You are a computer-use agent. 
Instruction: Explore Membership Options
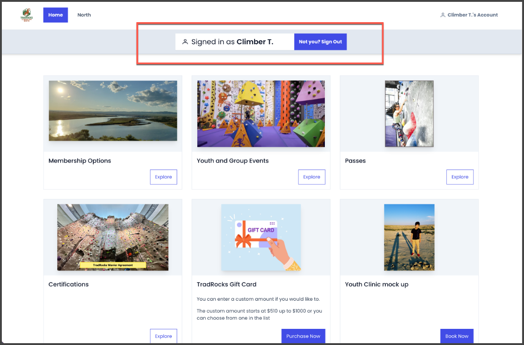click(x=164, y=177)
